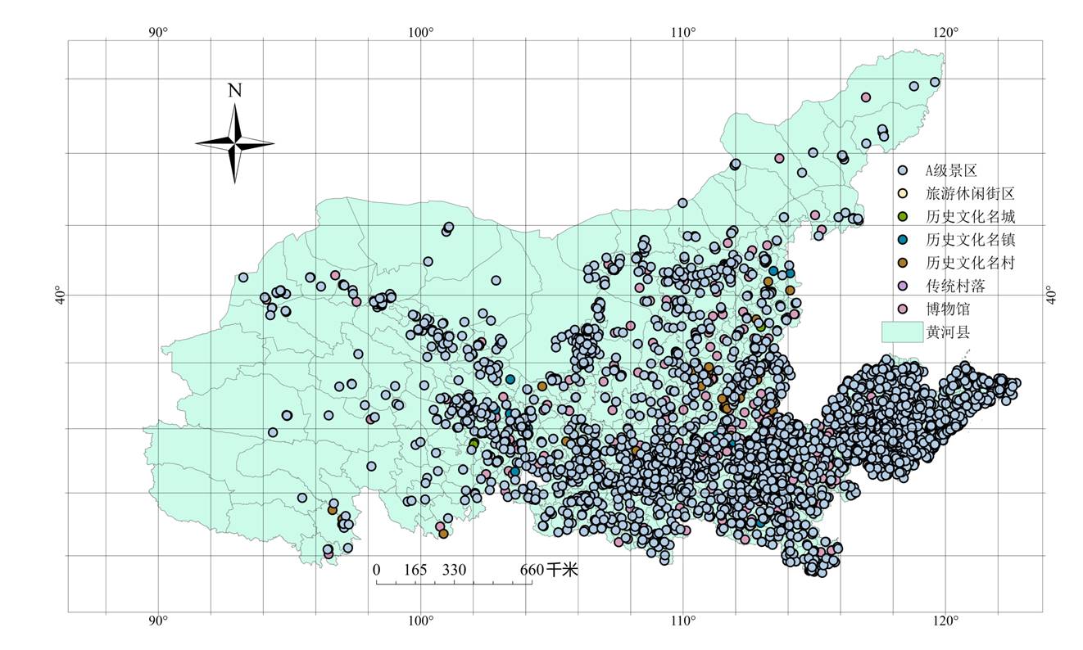1083x650 pixels.
Task: Click the 40° latitude label on right
Action: (x=1053, y=295)
